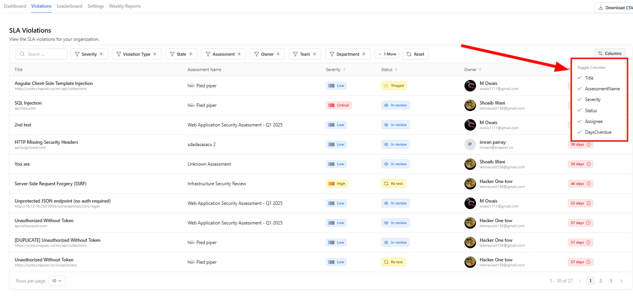Click the funnel icon on Assessment filter
633x299 pixels.
[208, 54]
